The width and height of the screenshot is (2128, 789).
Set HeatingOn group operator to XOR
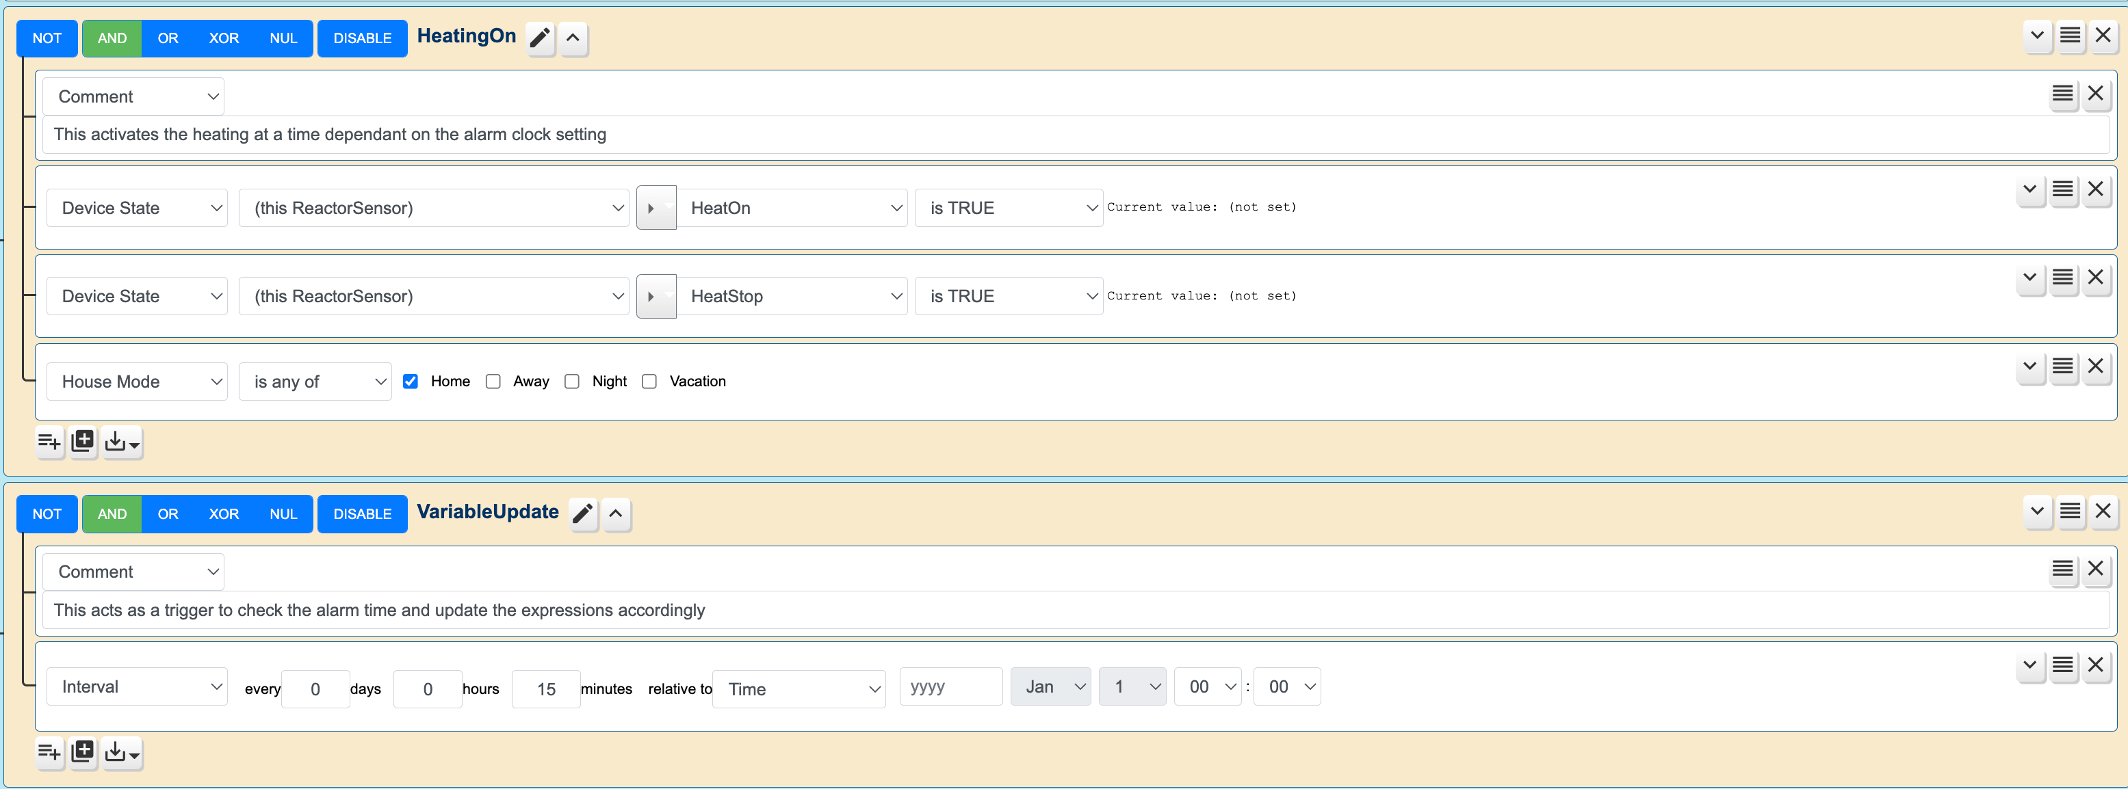click(x=224, y=39)
